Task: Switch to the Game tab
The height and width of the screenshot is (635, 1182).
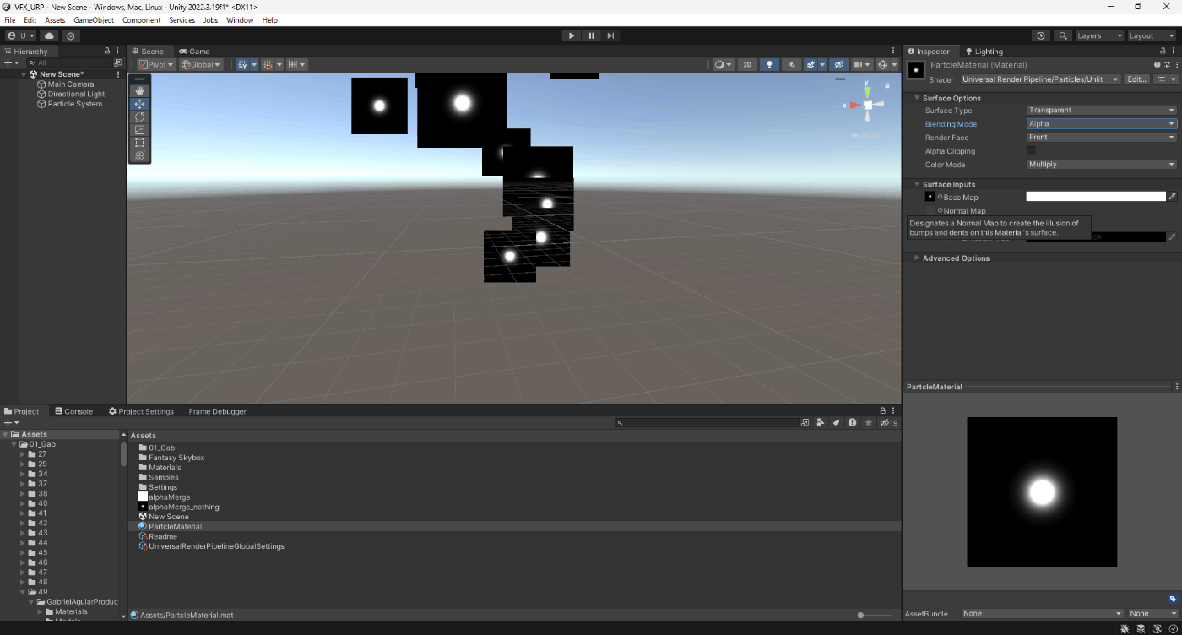Action: (x=194, y=52)
